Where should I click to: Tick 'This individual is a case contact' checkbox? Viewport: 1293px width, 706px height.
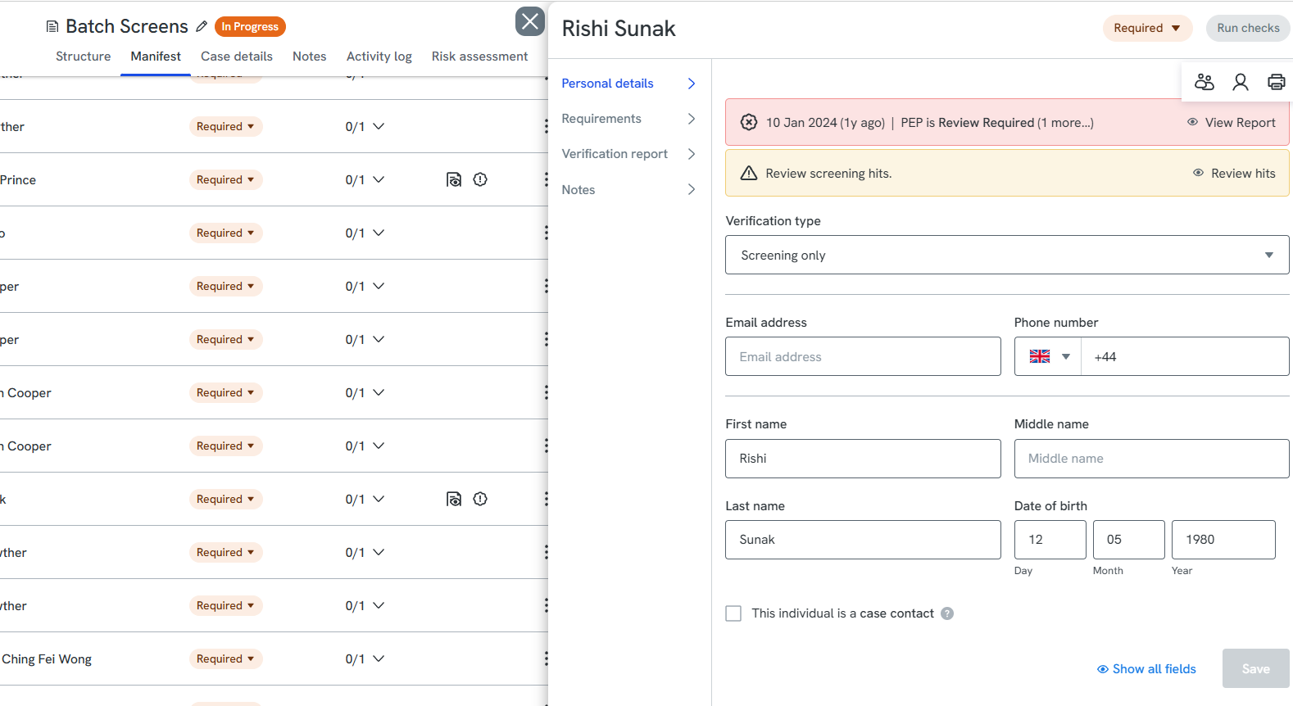pos(733,613)
